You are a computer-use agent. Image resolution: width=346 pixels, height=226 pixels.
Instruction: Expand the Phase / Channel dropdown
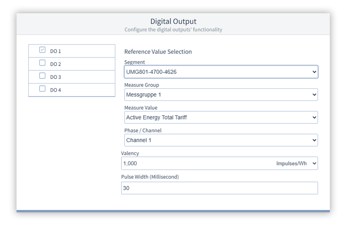[221, 140]
